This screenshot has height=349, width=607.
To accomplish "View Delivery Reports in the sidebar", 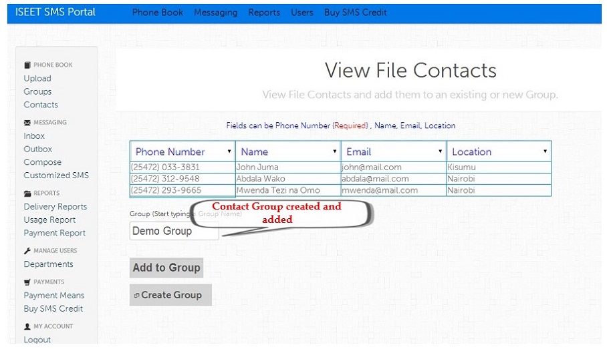I will pos(55,207).
